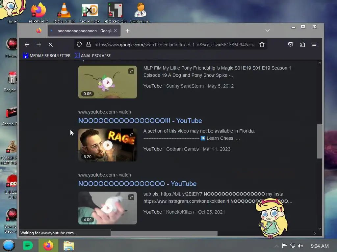
Task: Click the forward navigation arrow
Action: (39, 45)
